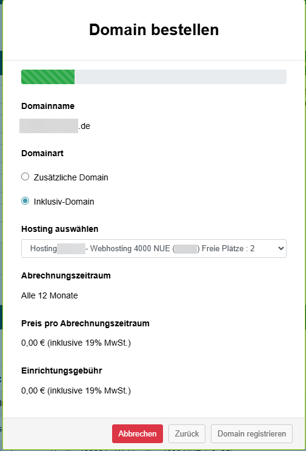This screenshot has height=451, width=306.
Task: Click the .de domain name text
Action: (84, 127)
